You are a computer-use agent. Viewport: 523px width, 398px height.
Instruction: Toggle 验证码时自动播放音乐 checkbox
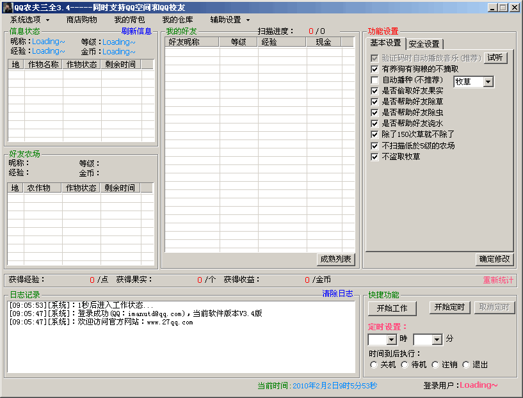[374, 58]
